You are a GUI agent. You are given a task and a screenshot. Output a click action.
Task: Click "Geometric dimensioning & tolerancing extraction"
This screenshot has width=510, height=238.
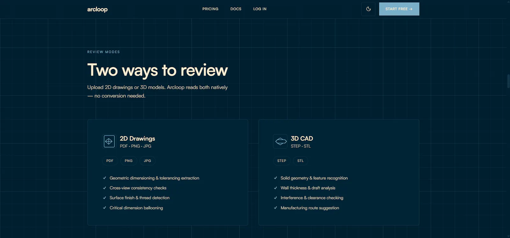[154, 178]
